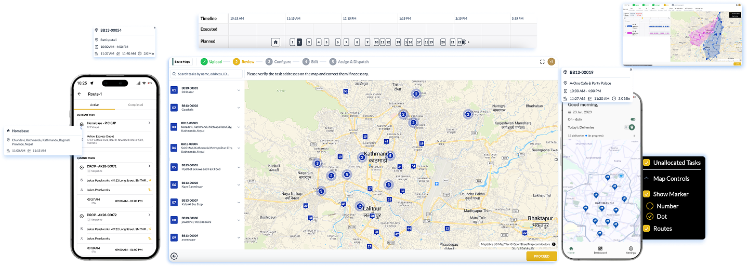Select the Number marker radio option
This screenshot has width=748, height=266.
pos(650,206)
